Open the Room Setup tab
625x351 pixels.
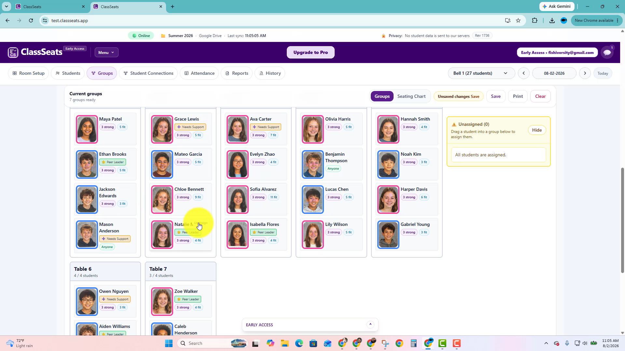point(29,73)
